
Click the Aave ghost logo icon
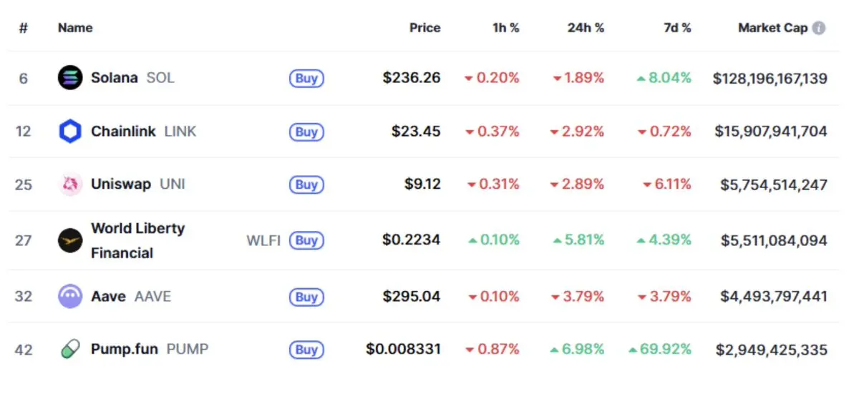(x=70, y=296)
